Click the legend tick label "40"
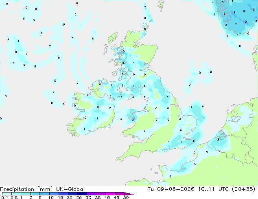Viewport: 258px width, 199px height. click(x=107, y=197)
